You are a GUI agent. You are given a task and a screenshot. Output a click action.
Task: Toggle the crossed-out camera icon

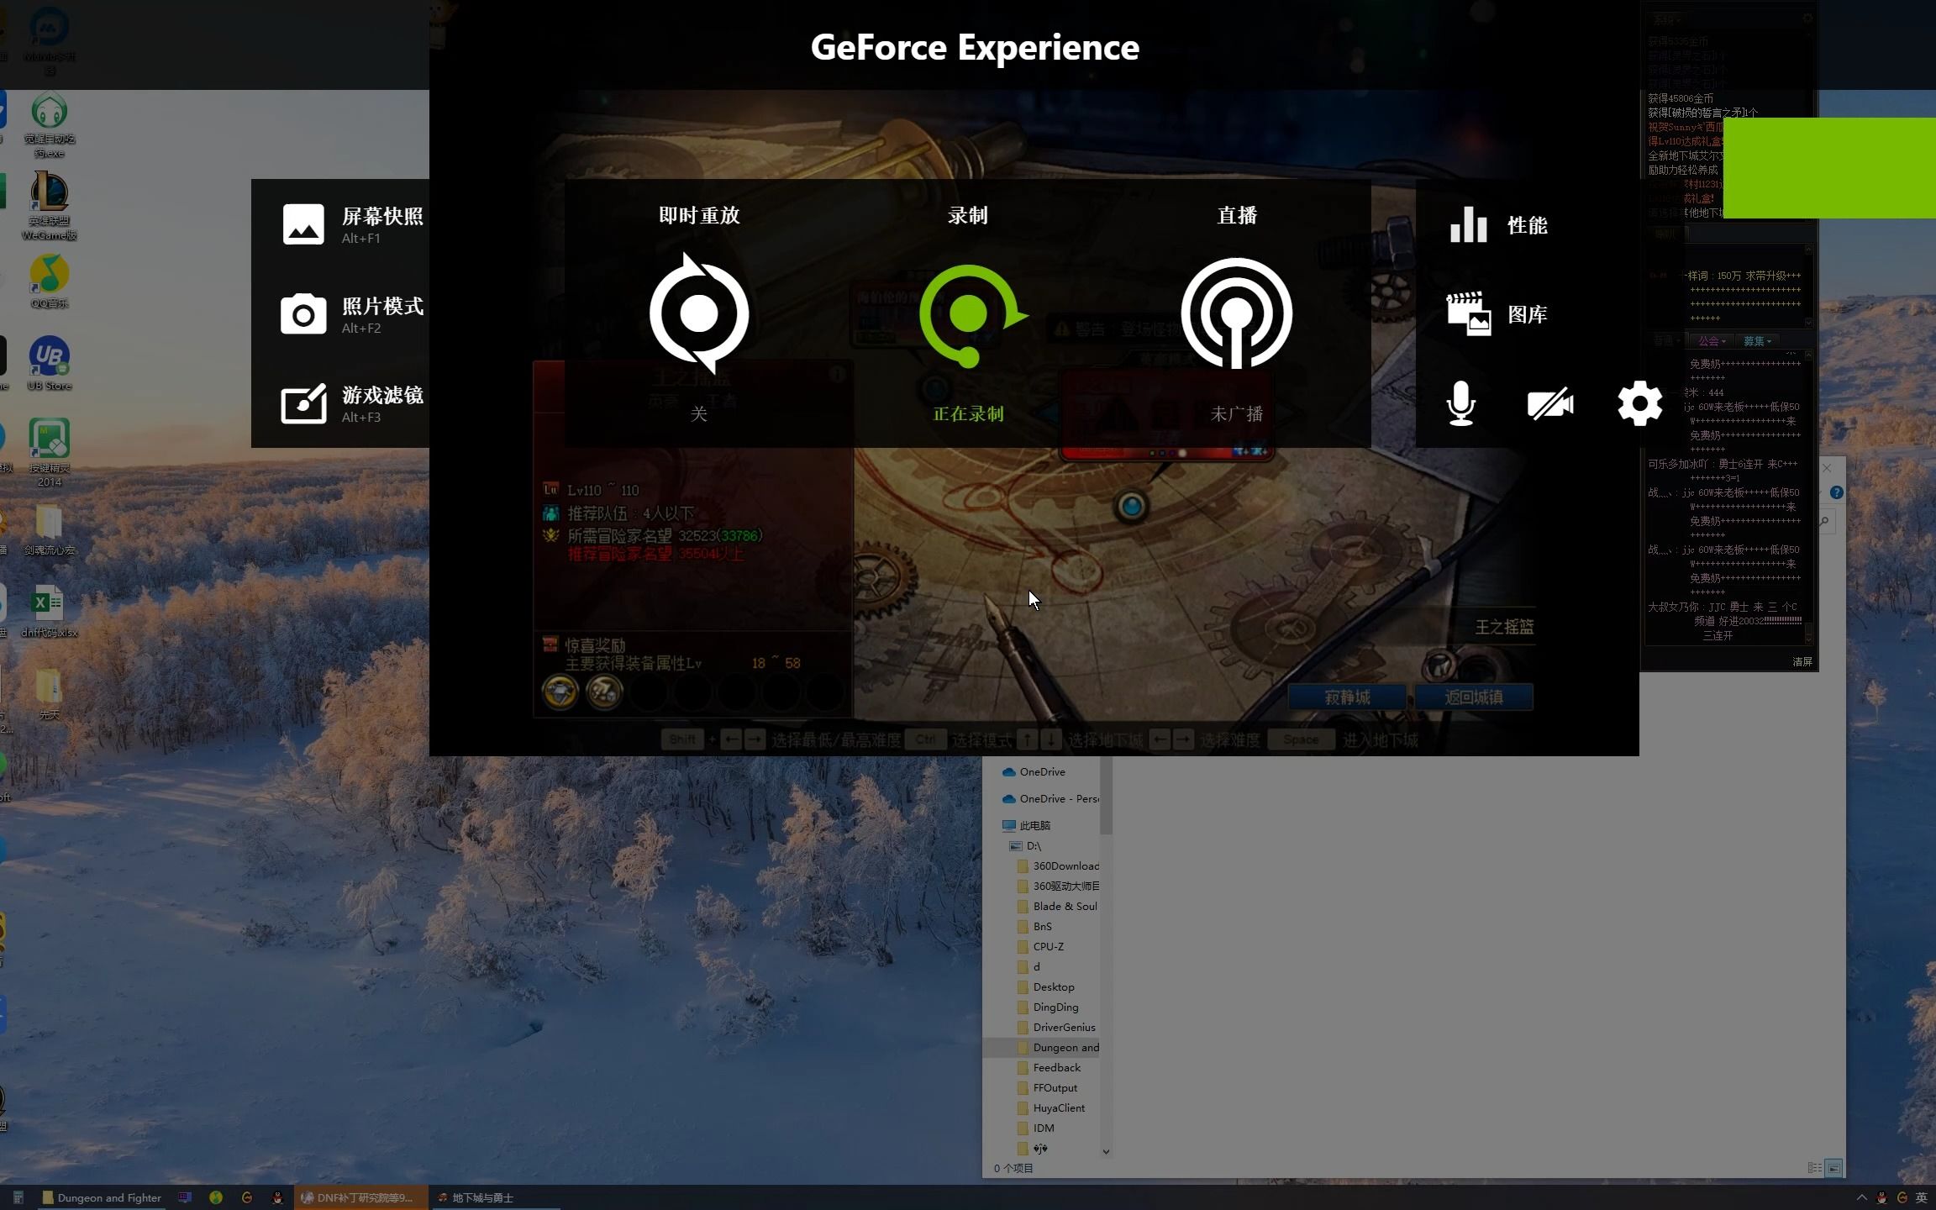pos(1550,404)
